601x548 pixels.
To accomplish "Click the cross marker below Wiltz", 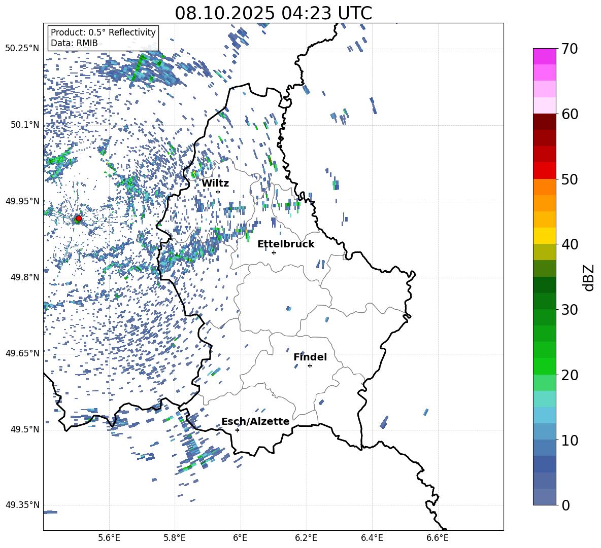I will point(218,192).
